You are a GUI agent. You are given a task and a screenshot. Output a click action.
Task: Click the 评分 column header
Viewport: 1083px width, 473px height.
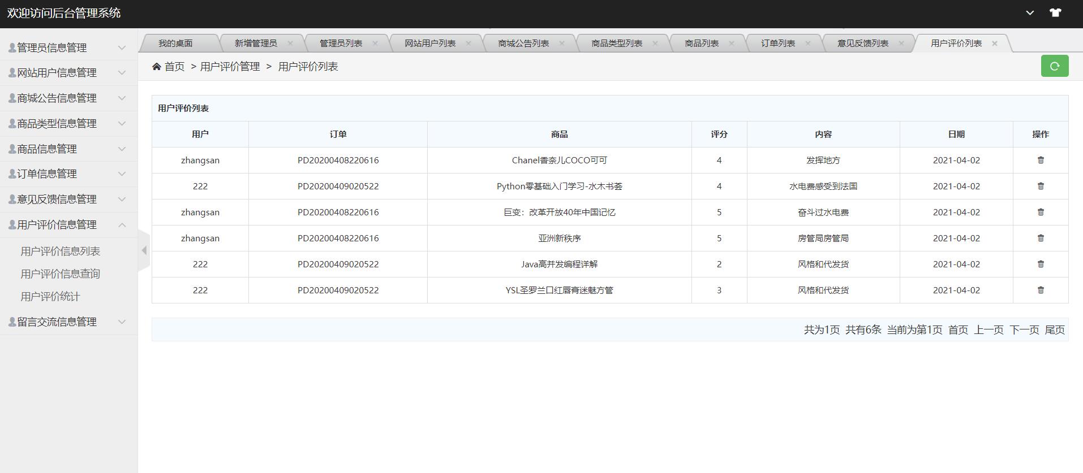[719, 134]
